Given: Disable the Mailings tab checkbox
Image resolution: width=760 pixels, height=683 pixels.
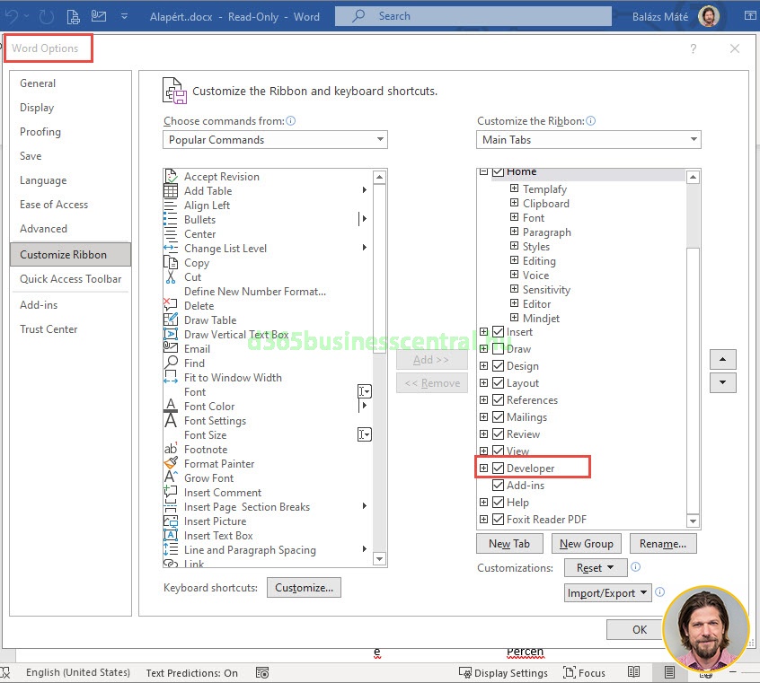Looking at the screenshot, I should click(x=499, y=417).
